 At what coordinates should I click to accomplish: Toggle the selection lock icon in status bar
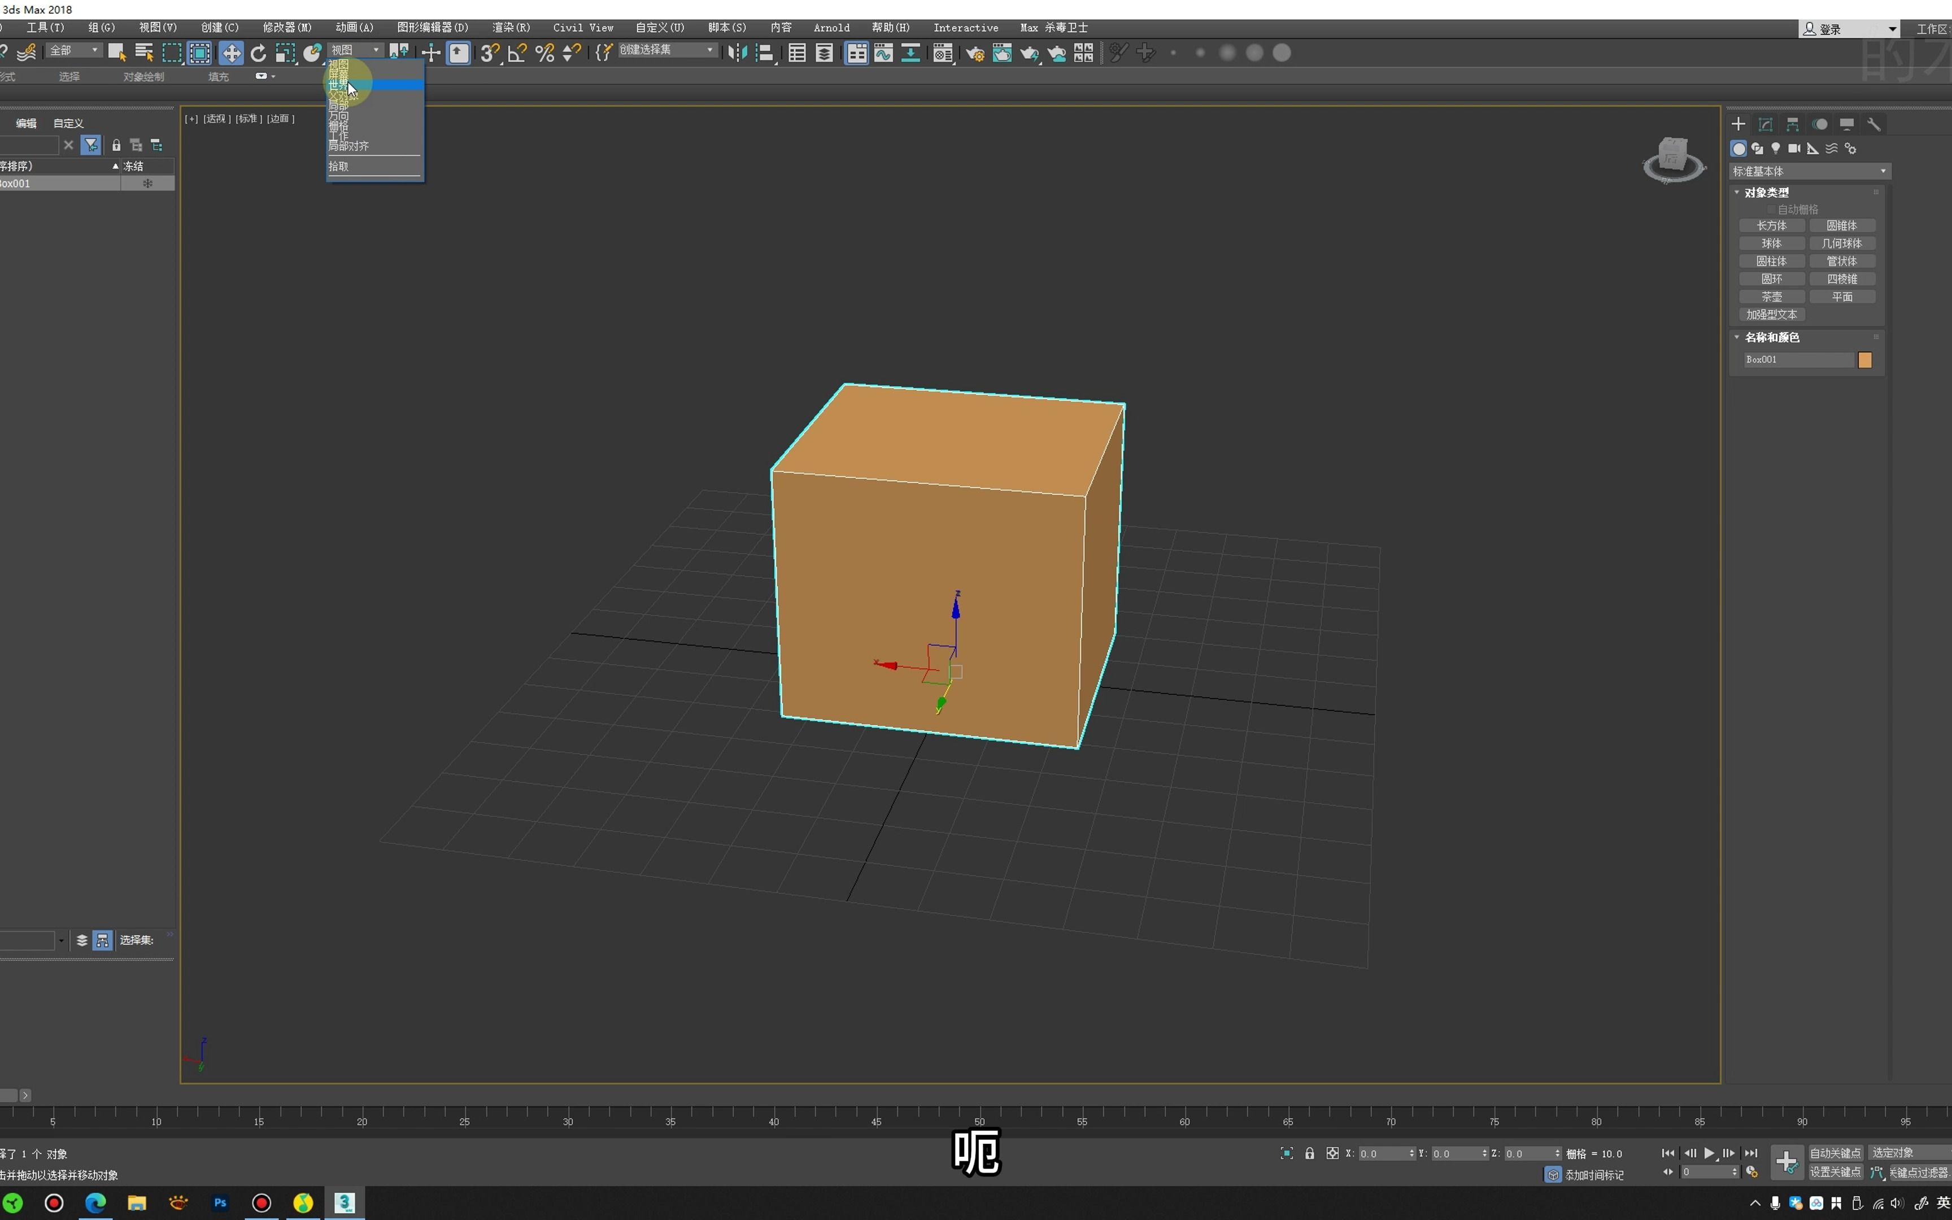point(1309,1153)
